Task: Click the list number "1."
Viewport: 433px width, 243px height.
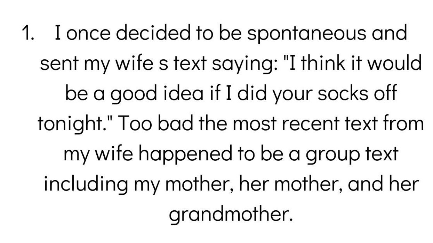Action: pyautogui.click(x=28, y=33)
